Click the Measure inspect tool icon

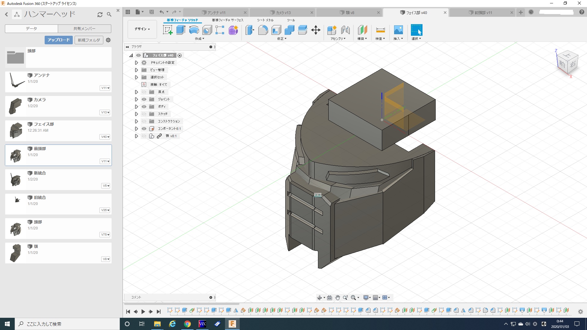380,30
